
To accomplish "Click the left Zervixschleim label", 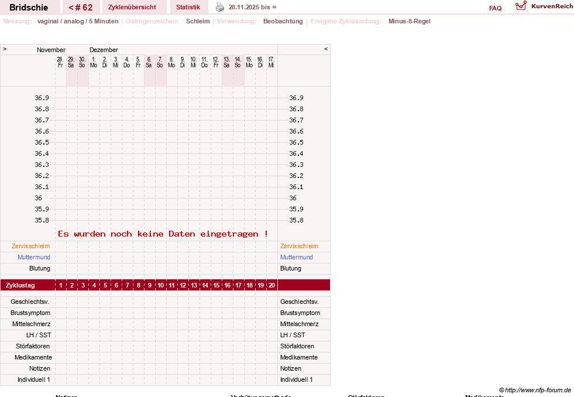I will click(x=30, y=246).
